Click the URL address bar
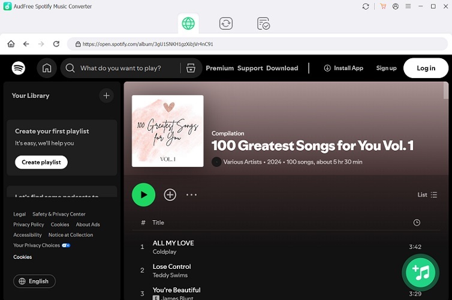This screenshot has width=452, height=300. coord(257,44)
